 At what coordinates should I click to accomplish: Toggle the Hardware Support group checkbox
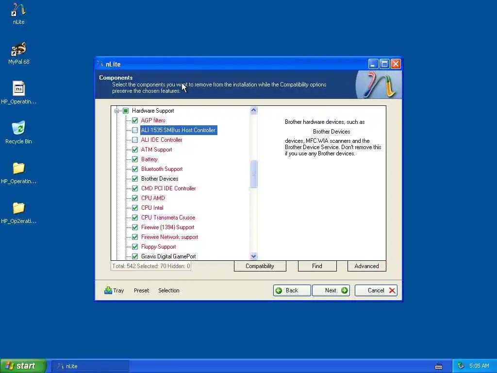point(126,111)
